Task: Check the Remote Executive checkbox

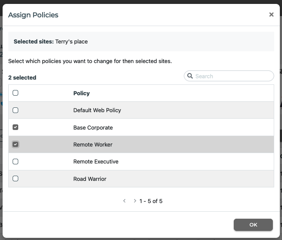Action: (16, 162)
